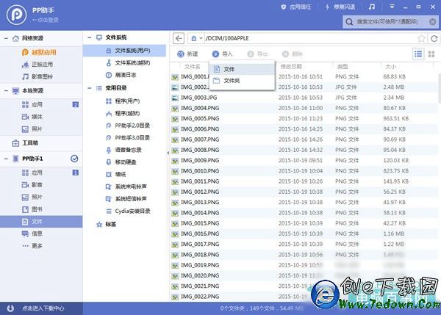Open 墙纸 directory

[116, 175]
